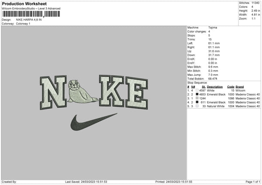This screenshot has height=185, width=262.
Task: Select the letter N embroidery
Action: click(x=53, y=92)
